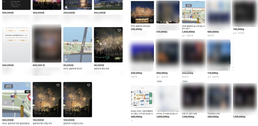
Task: Play the video on the 200,000원 listing
Action: [x=66, y=7]
